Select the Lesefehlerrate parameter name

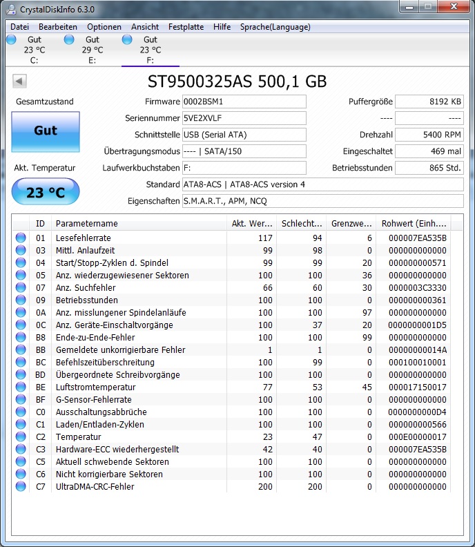click(84, 238)
